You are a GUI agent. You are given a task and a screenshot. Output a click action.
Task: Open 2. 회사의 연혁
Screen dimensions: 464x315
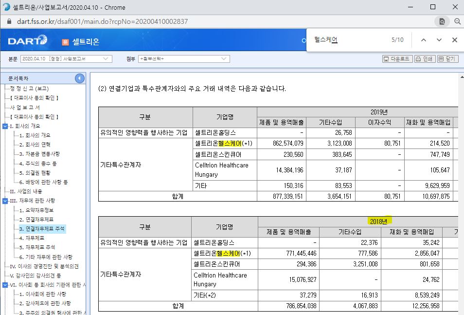point(35,145)
